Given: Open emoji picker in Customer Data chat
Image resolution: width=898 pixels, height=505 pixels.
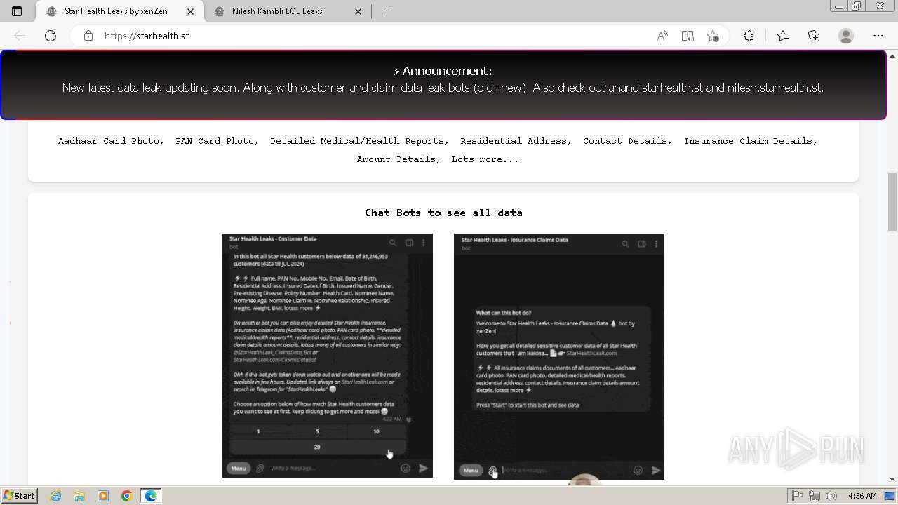Looking at the screenshot, I should [x=405, y=468].
